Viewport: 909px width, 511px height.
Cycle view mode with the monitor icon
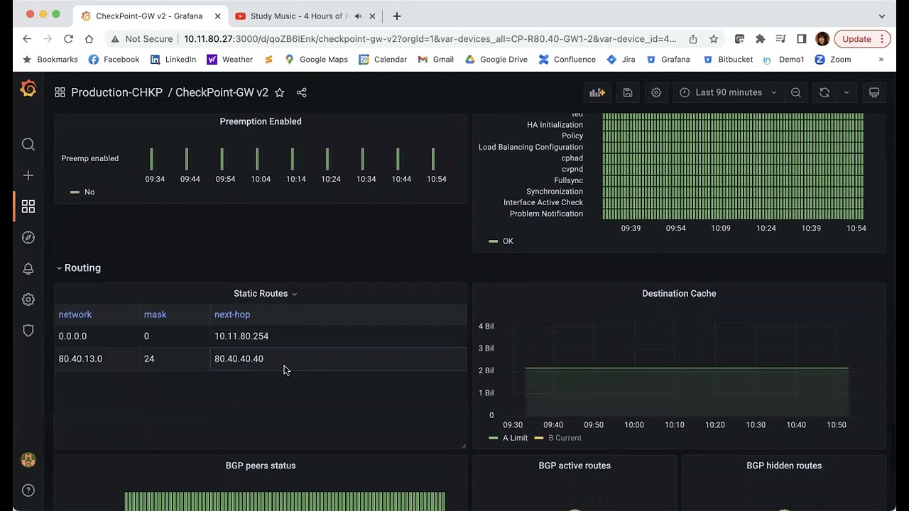click(874, 92)
